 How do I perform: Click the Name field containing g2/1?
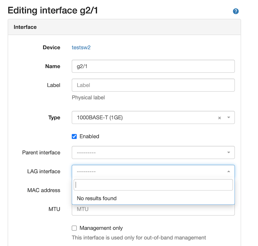click(x=153, y=66)
